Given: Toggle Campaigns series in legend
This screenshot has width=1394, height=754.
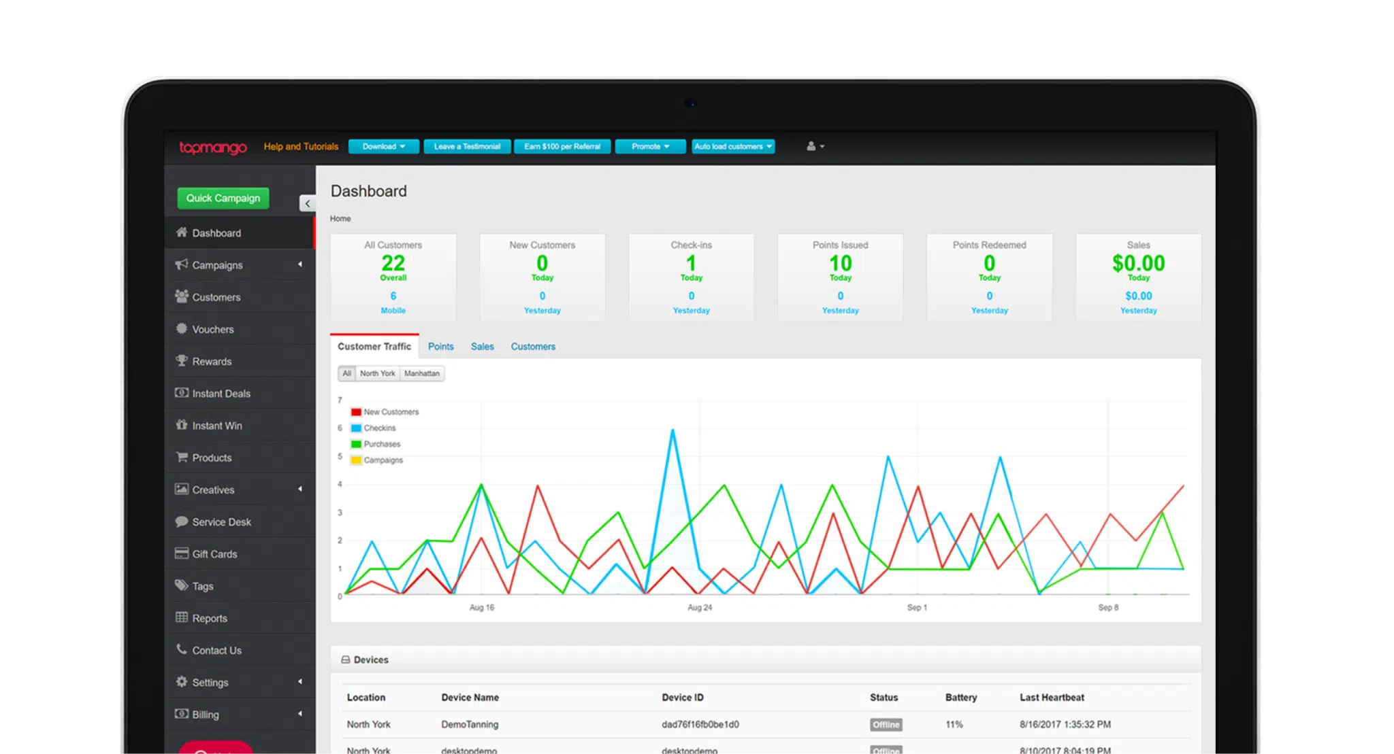Looking at the screenshot, I should (377, 460).
